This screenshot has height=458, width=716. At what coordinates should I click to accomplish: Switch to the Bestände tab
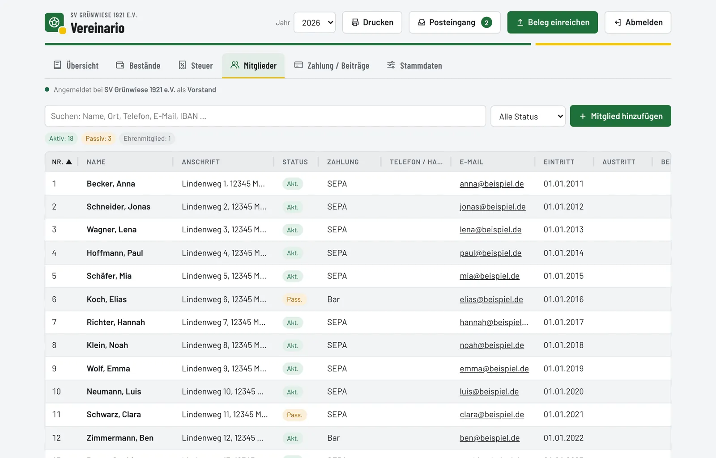[x=138, y=66]
